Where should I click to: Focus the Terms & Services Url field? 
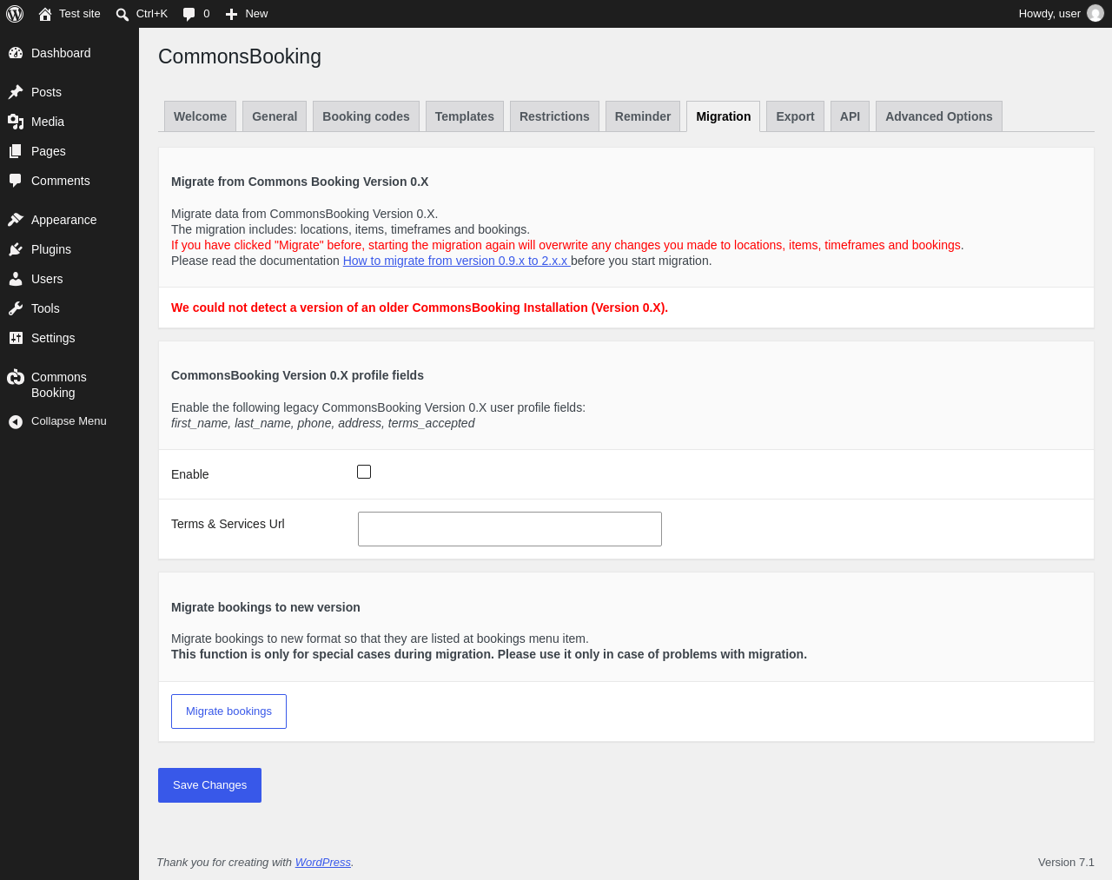[x=510, y=529]
